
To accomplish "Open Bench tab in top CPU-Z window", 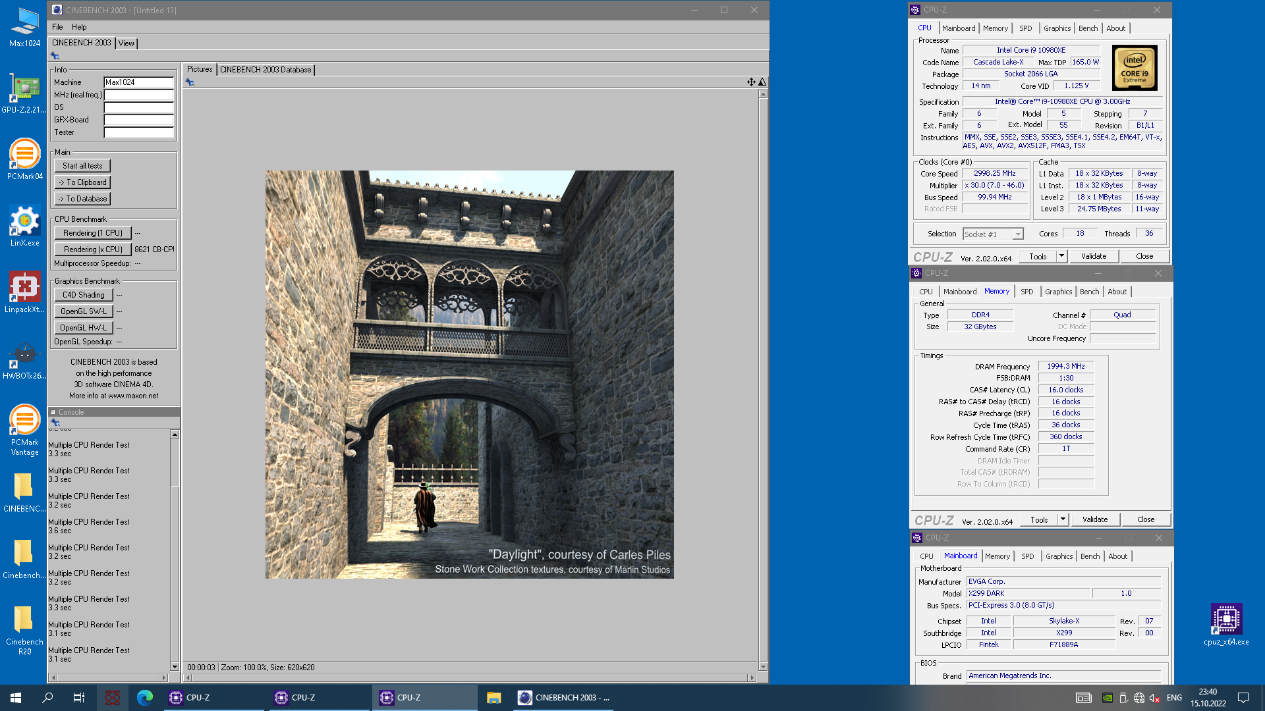I will click(1088, 28).
